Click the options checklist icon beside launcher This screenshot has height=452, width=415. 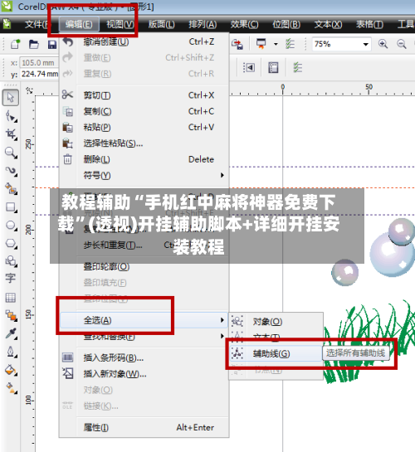(x=290, y=44)
